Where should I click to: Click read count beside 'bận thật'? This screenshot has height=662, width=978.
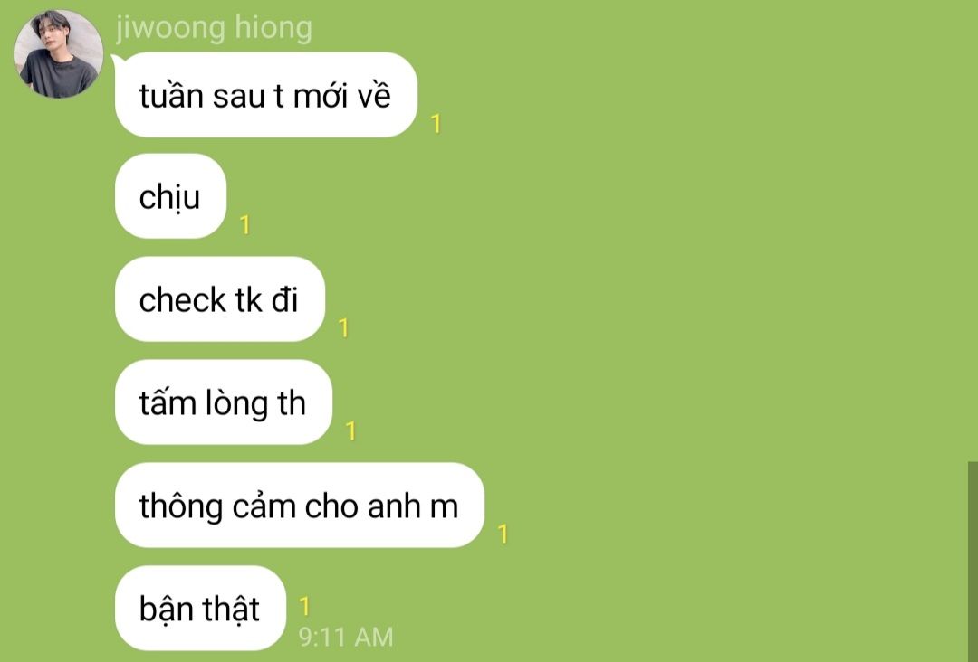coord(304,605)
